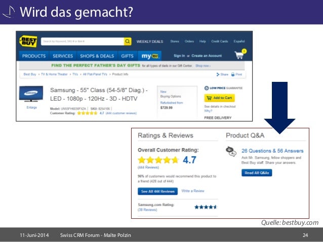Click the 4.7 overall rating number
The width and height of the screenshot is (323, 242).
[x=189, y=160]
